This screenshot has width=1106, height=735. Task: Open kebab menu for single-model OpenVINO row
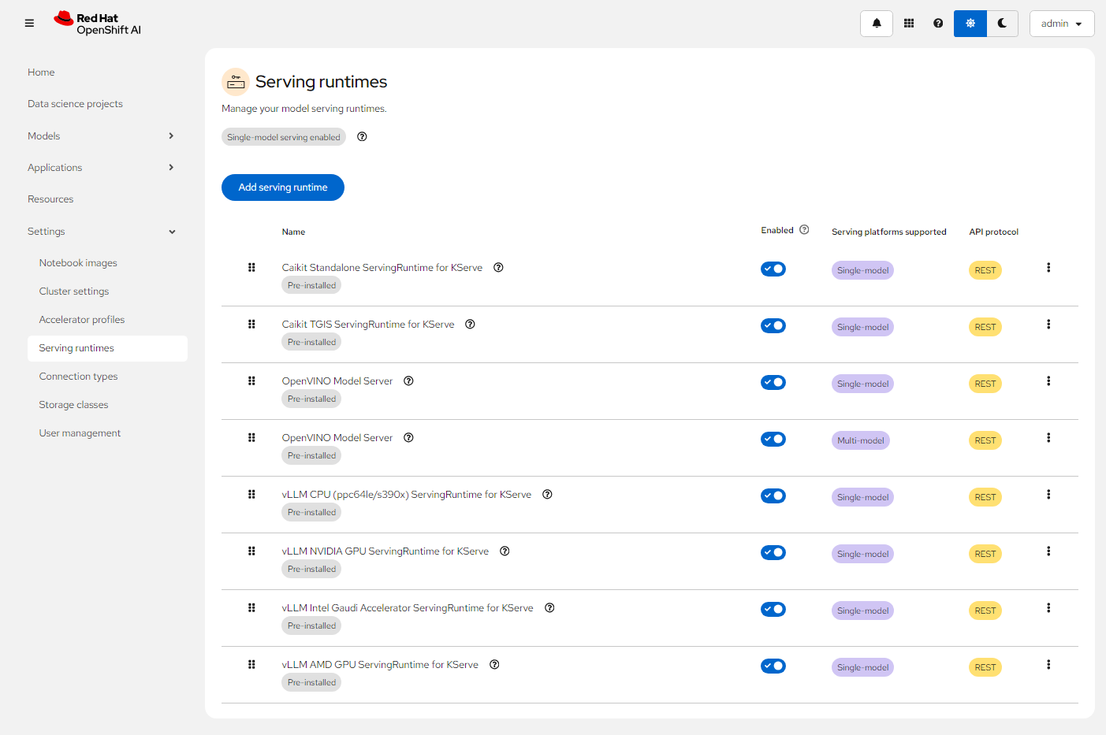click(1048, 380)
